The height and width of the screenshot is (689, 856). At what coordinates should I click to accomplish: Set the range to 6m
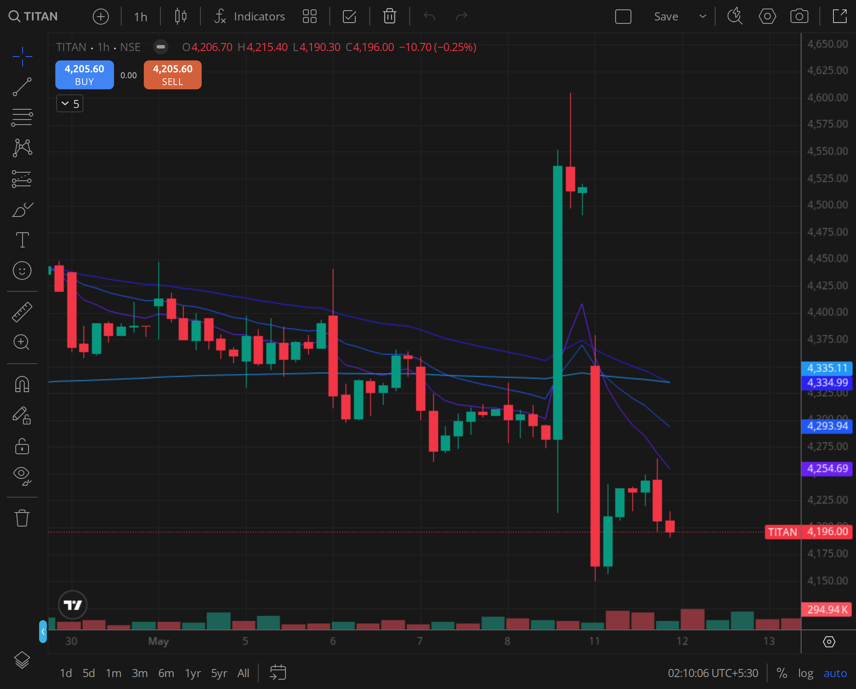point(166,673)
